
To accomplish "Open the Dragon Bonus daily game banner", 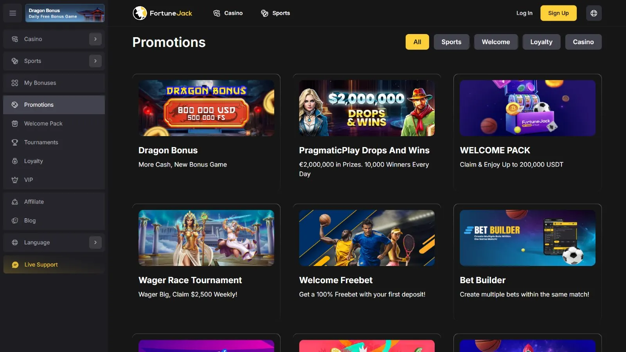I will 65,13.
